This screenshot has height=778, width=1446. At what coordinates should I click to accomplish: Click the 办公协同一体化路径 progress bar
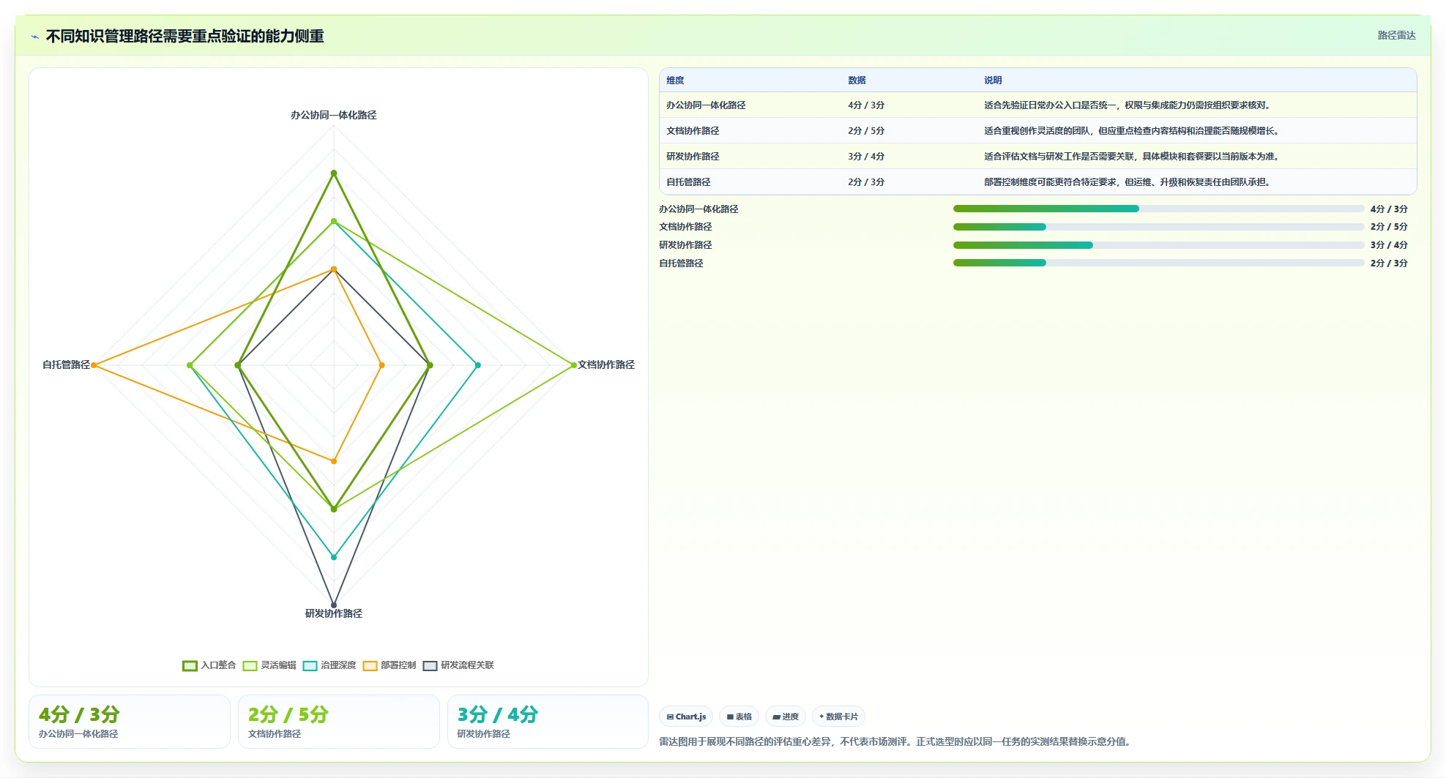pos(1158,209)
